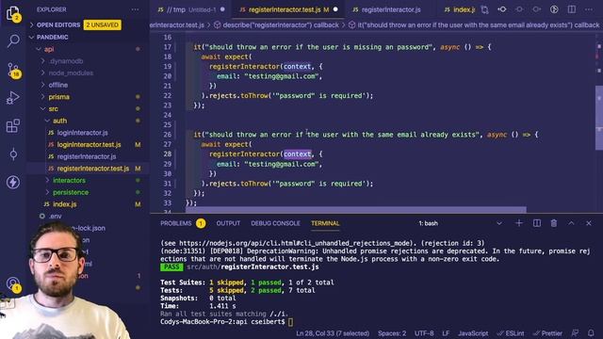The height and width of the screenshot is (339, 603).
Task: Click the feedback icon in status bar
Action: (575, 332)
